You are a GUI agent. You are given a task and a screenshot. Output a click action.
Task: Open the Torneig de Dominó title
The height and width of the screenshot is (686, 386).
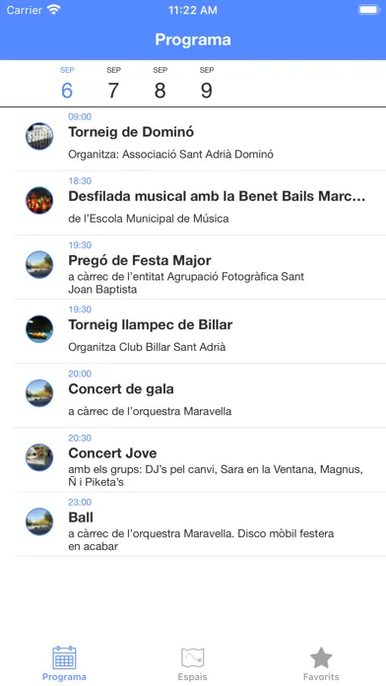click(x=131, y=132)
